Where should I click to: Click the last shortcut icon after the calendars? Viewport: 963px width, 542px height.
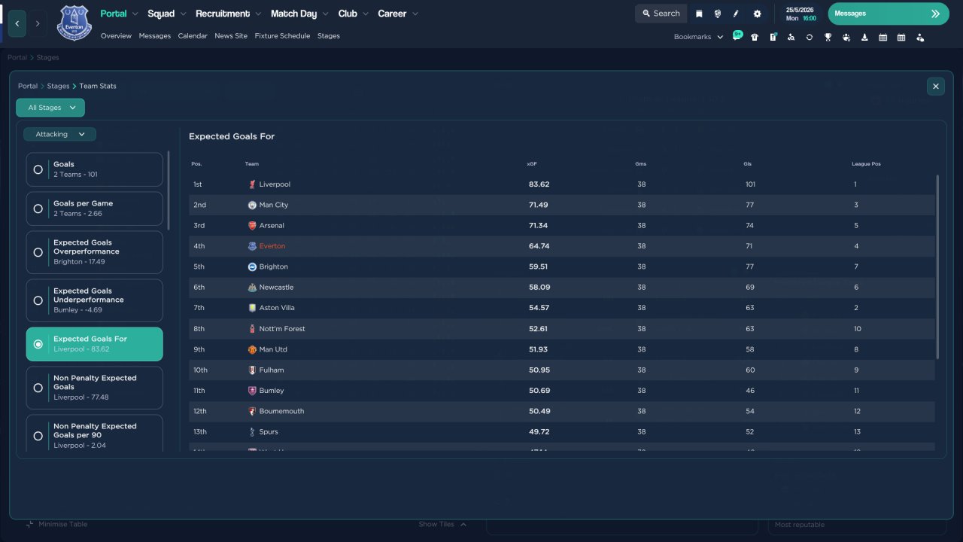[920, 37]
